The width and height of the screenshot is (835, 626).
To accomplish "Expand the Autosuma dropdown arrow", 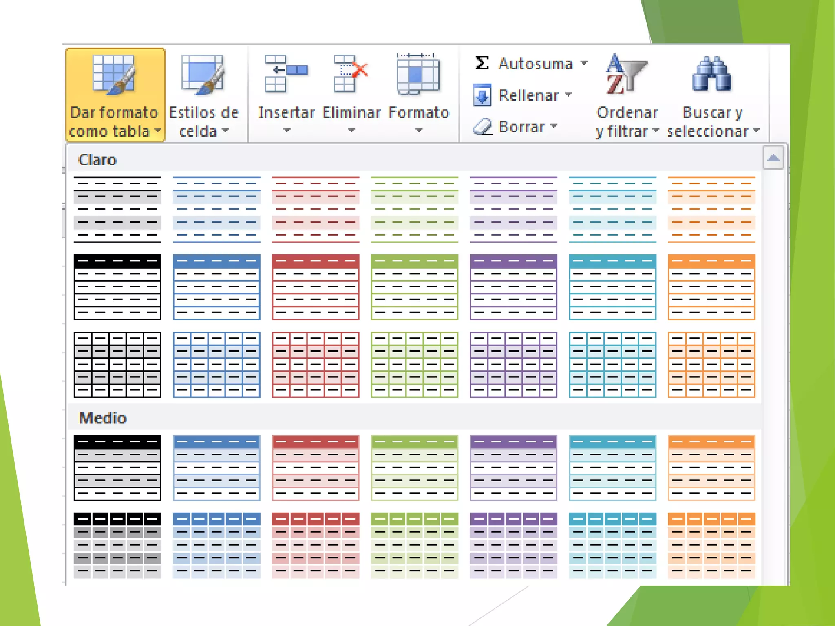I will tap(584, 63).
